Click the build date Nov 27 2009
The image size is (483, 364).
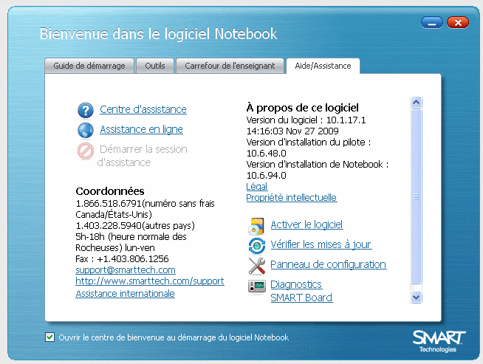tap(312, 131)
